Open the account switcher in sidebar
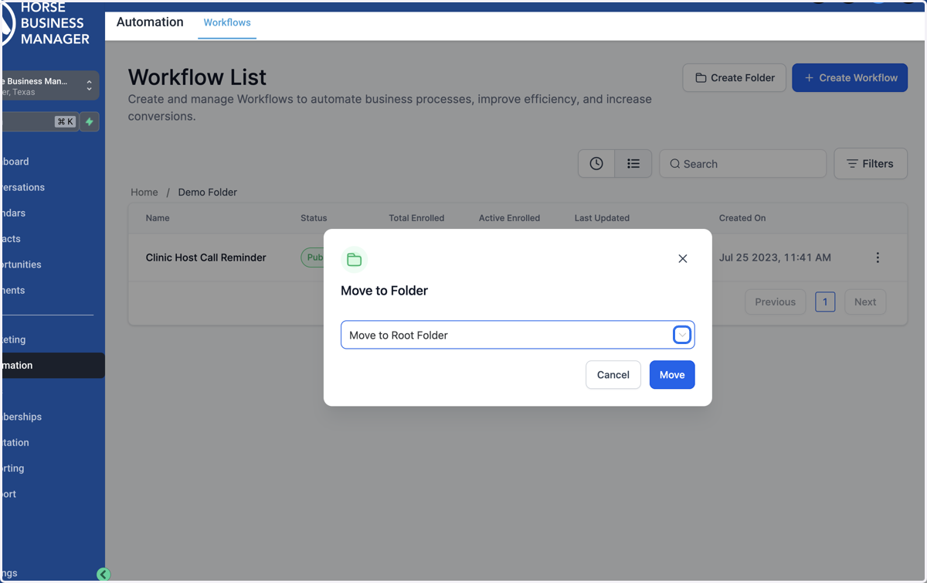Viewport: 927px width, 583px height. tap(49, 86)
